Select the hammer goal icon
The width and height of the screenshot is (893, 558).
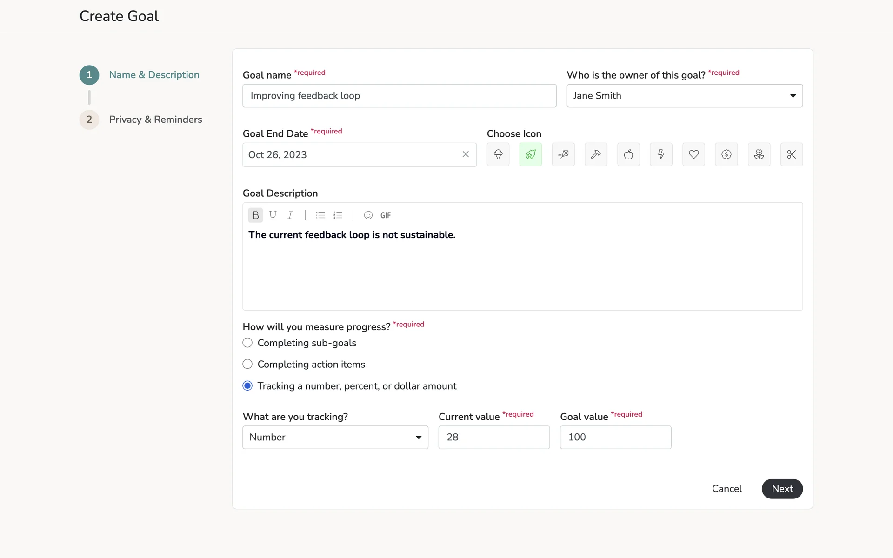(596, 154)
